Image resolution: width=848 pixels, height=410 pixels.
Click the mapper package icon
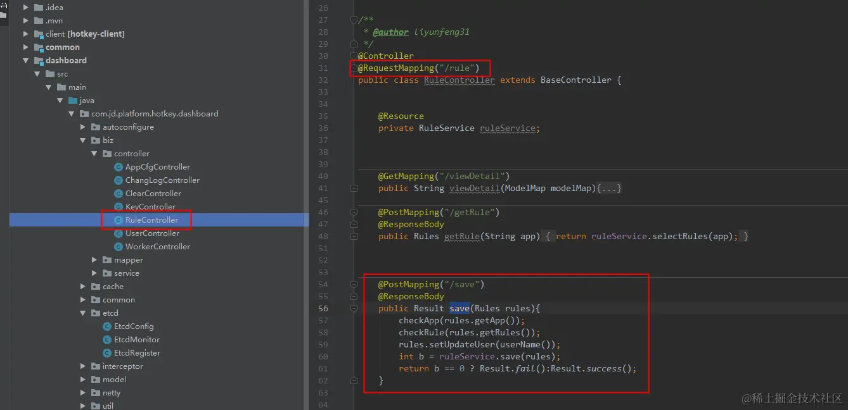(x=106, y=260)
